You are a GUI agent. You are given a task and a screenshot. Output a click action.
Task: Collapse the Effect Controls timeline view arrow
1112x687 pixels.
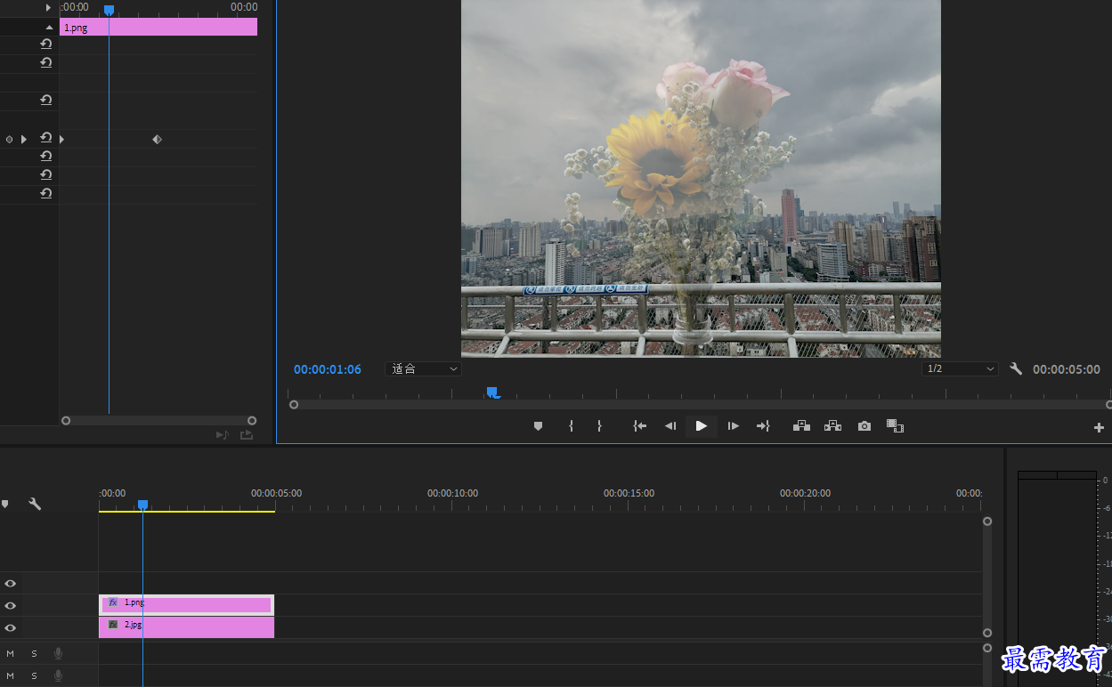pyautogui.click(x=49, y=7)
